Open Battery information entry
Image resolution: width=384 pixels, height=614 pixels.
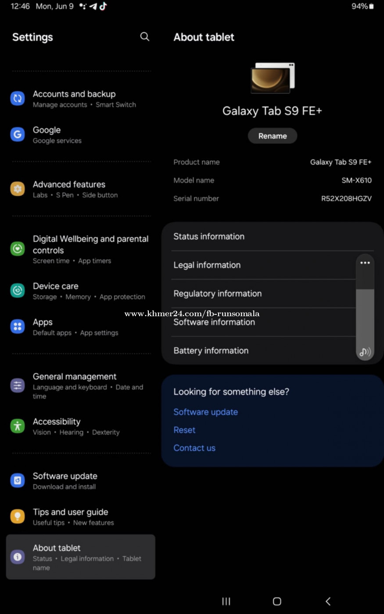click(x=263, y=350)
